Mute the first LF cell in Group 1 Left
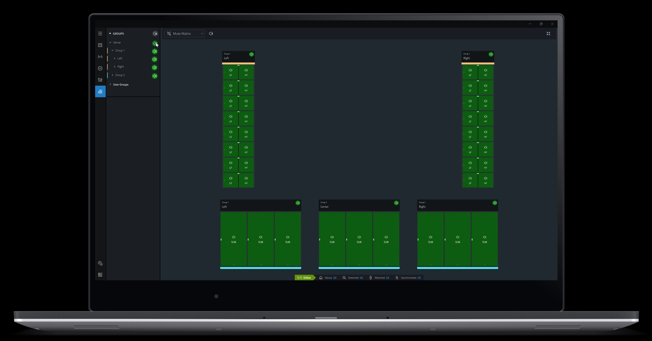 point(231,72)
